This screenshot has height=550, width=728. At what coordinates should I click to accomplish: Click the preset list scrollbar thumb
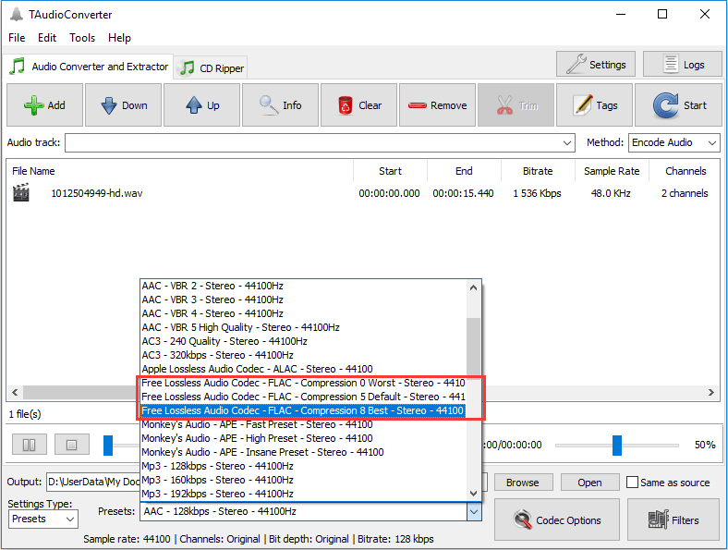(473, 347)
